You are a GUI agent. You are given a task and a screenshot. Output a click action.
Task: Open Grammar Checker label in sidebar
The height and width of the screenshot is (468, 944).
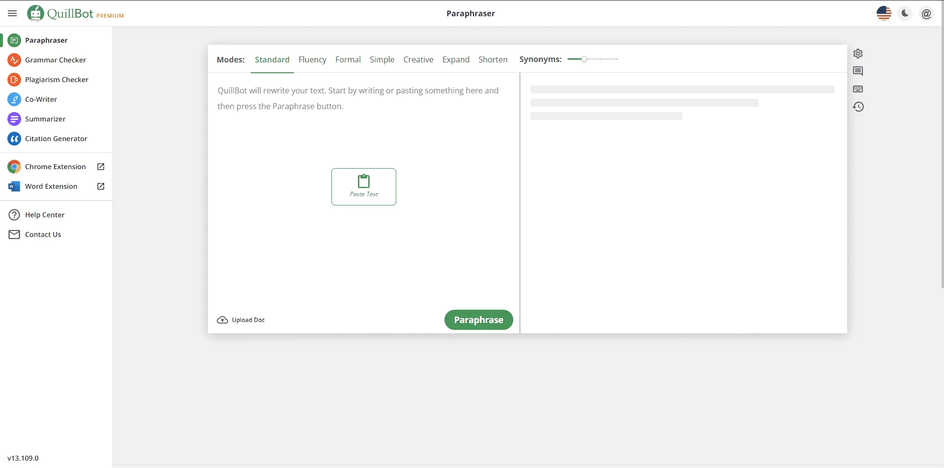[56, 60]
